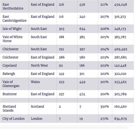135x129 pixels.
Task: Select the Copeland row name
Action: click(9, 65)
